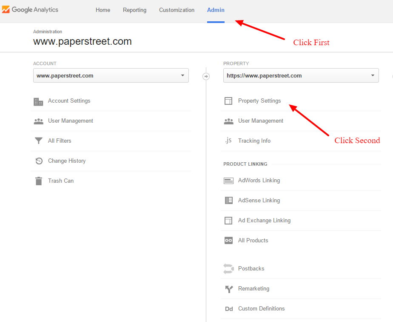Open the Custom Definitions link

tap(262, 308)
